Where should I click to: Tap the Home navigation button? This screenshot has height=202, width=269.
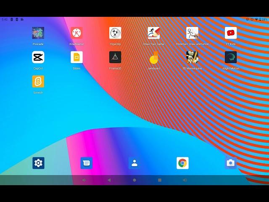click(134, 180)
